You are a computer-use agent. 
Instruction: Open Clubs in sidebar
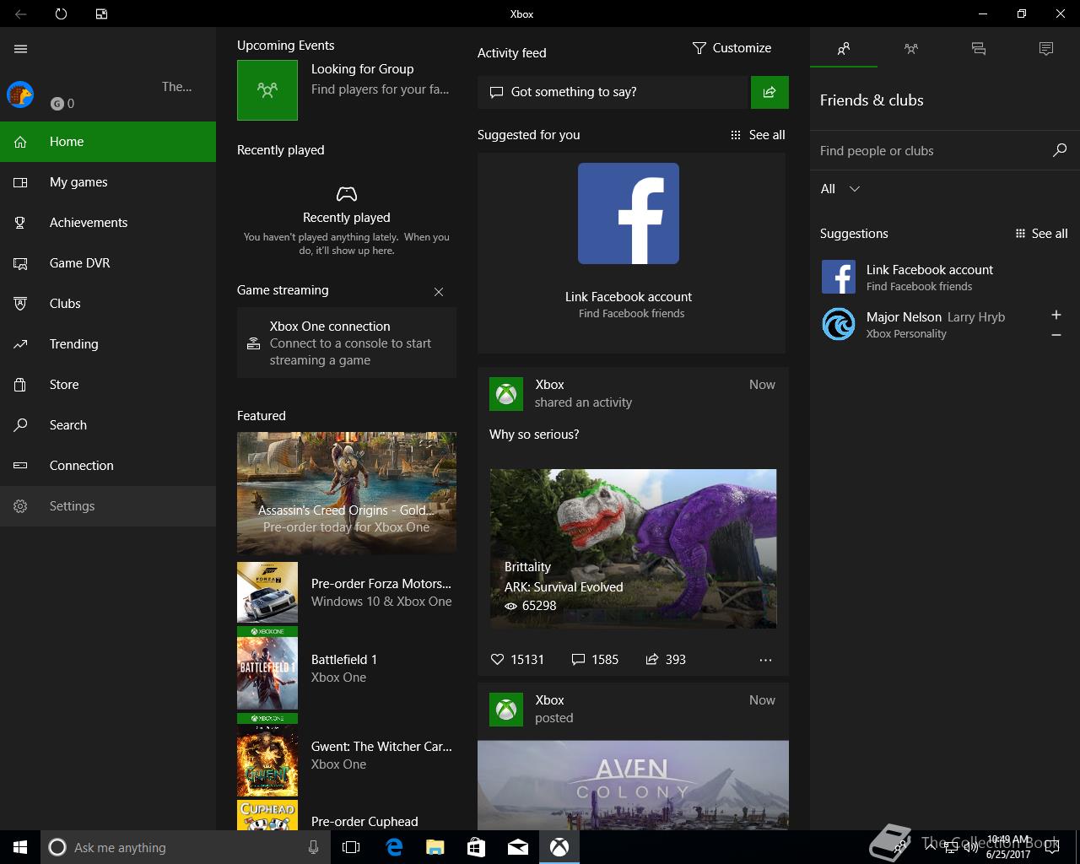108,304
